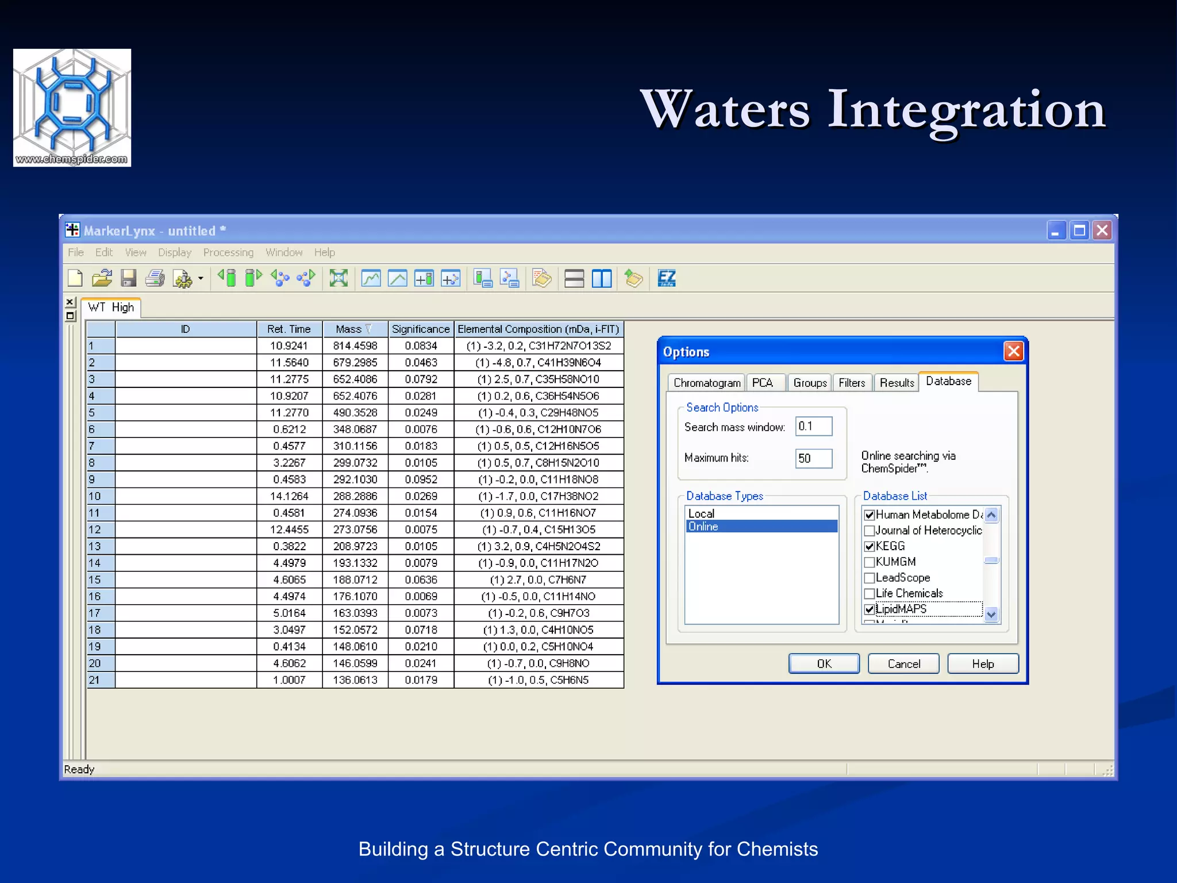The width and height of the screenshot is (1177, 883).
Task: Click the Print toolbar icon
Action: click(155, 279)
